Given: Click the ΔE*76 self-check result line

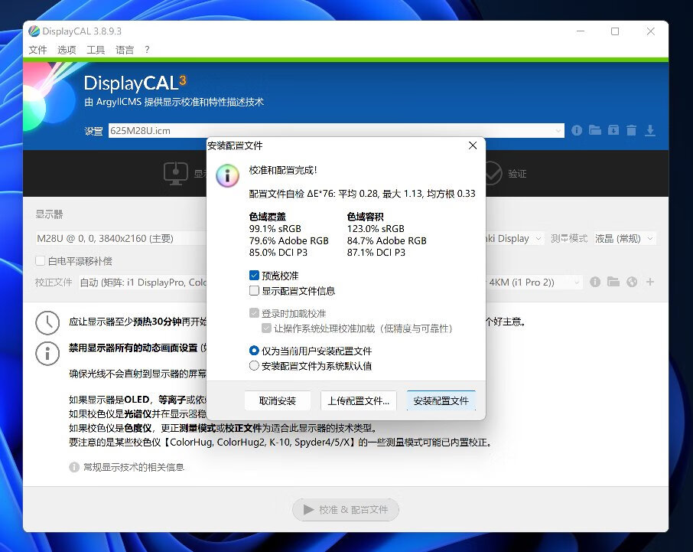Looking at the screenshot, I should (363, 193).
